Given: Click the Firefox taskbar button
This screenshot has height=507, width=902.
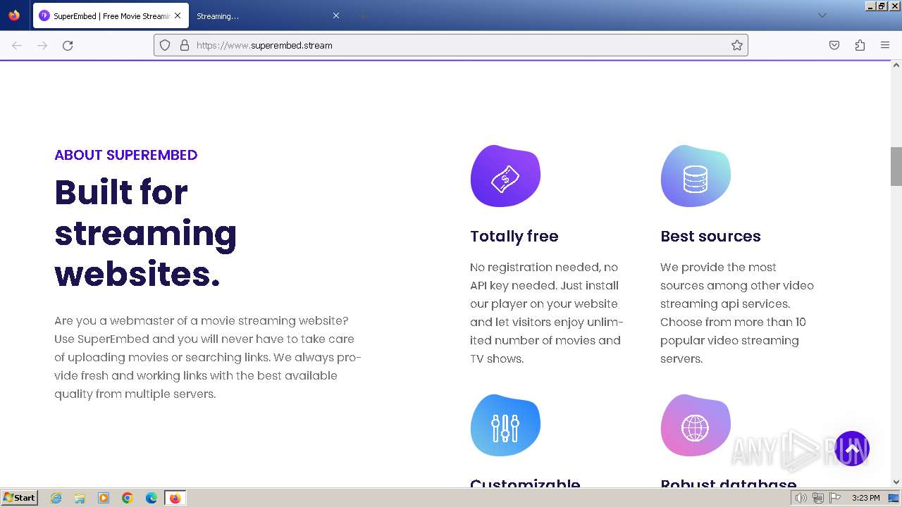Looking at the screenshot, I should 175,498.
